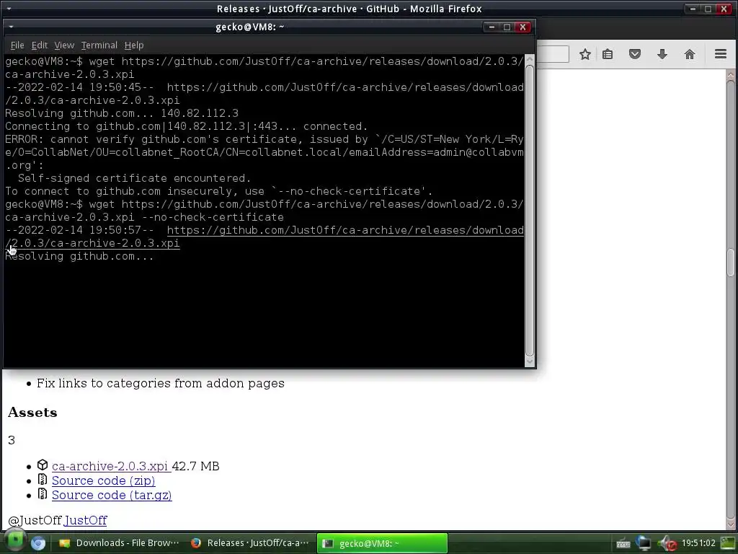Close the gecko@VM8 terminal window

point(523,27)
